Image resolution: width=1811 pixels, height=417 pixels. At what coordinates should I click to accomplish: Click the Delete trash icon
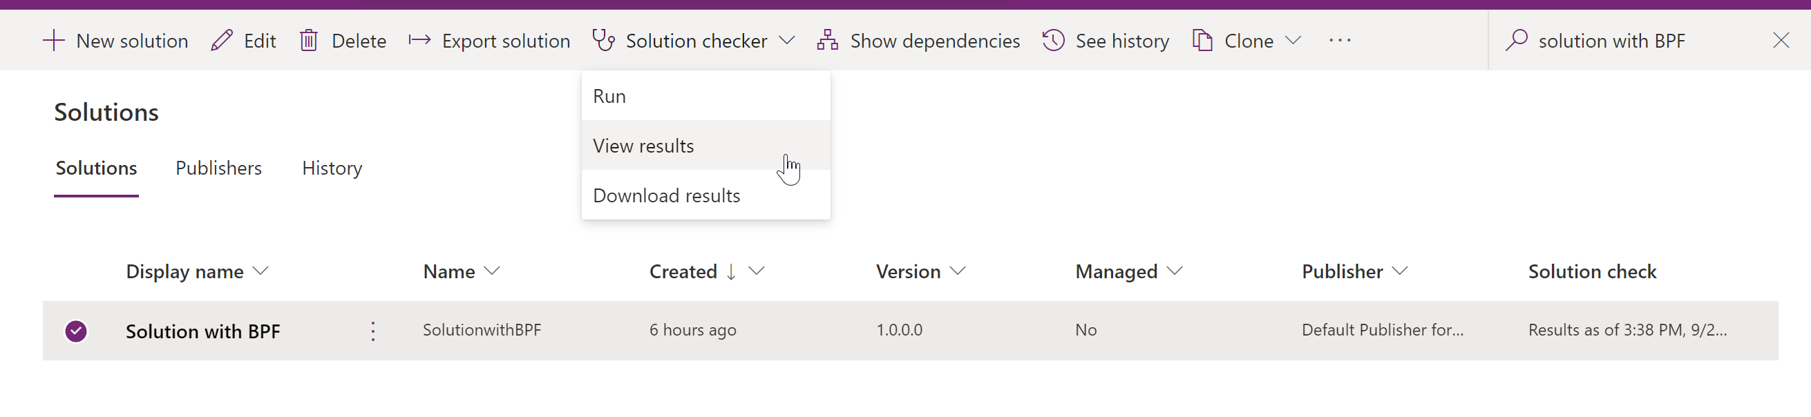coord(310,40)
